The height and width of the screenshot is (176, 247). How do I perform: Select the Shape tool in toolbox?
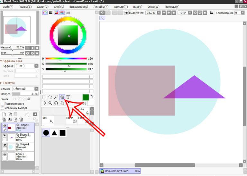point(62,97)
